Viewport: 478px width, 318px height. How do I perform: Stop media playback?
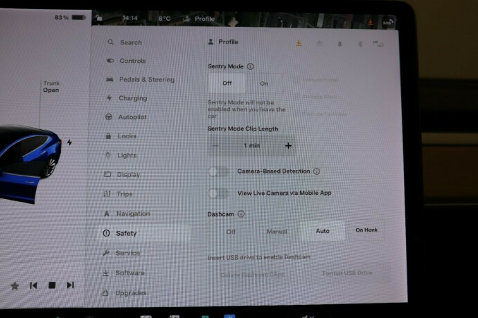[51, 285]
